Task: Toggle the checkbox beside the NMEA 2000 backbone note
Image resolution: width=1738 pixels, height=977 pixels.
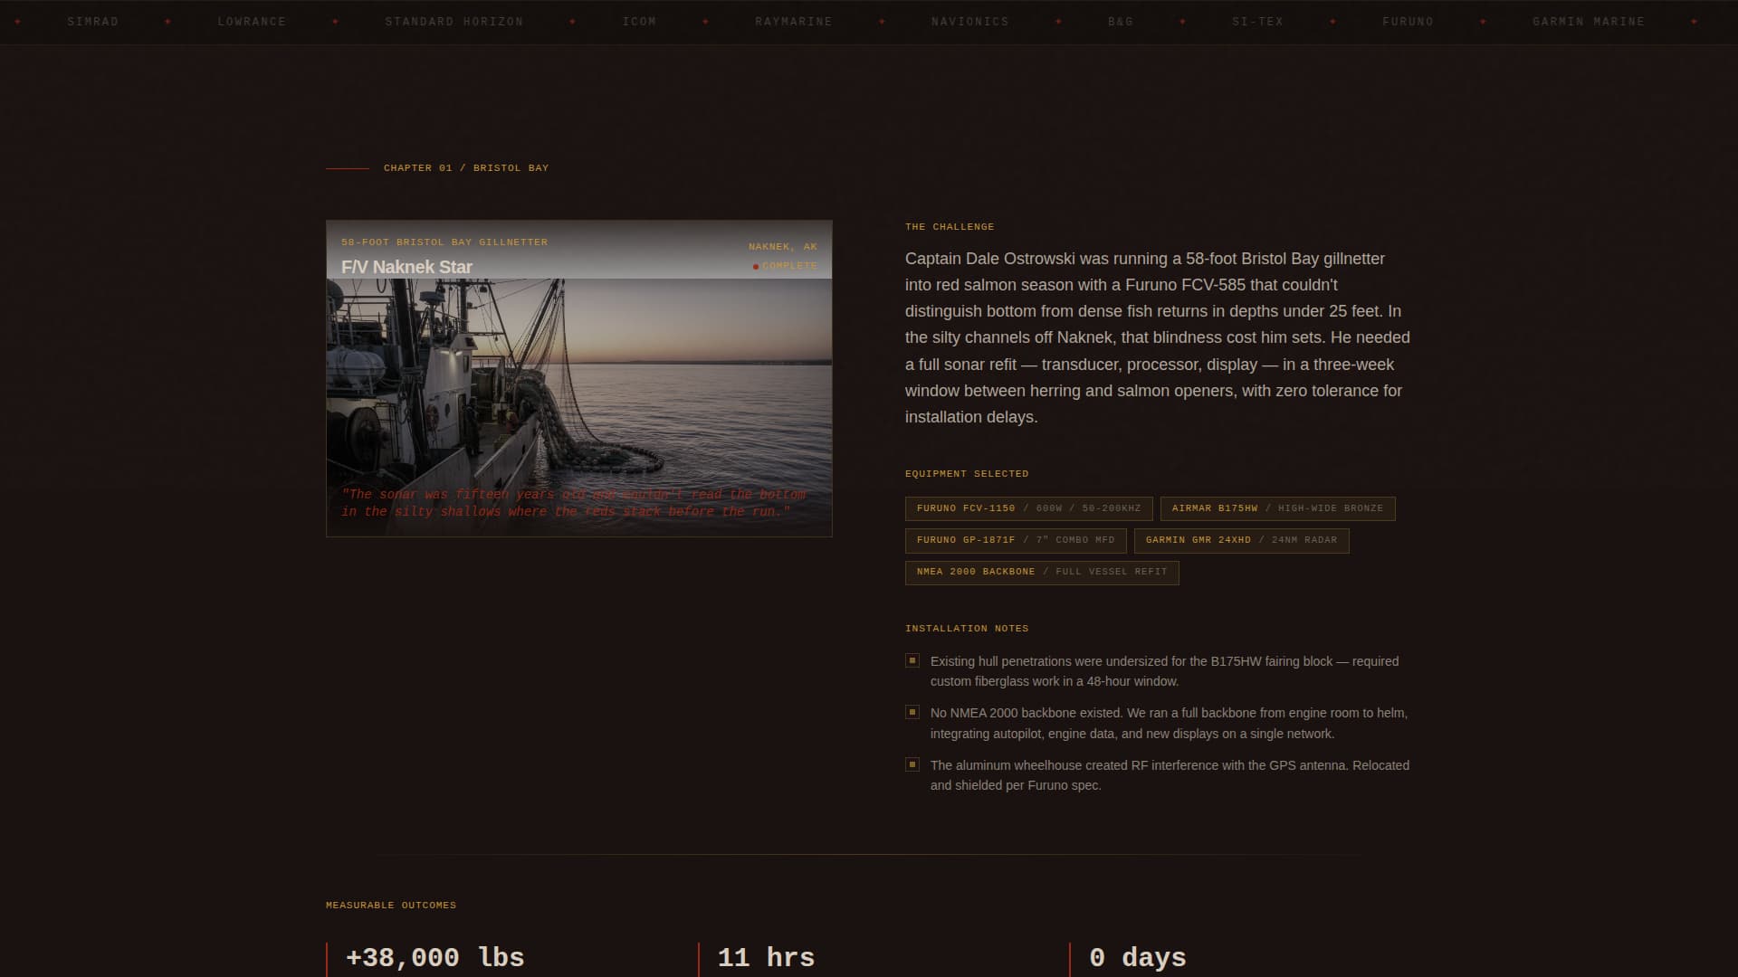Action: click(911, 712)
